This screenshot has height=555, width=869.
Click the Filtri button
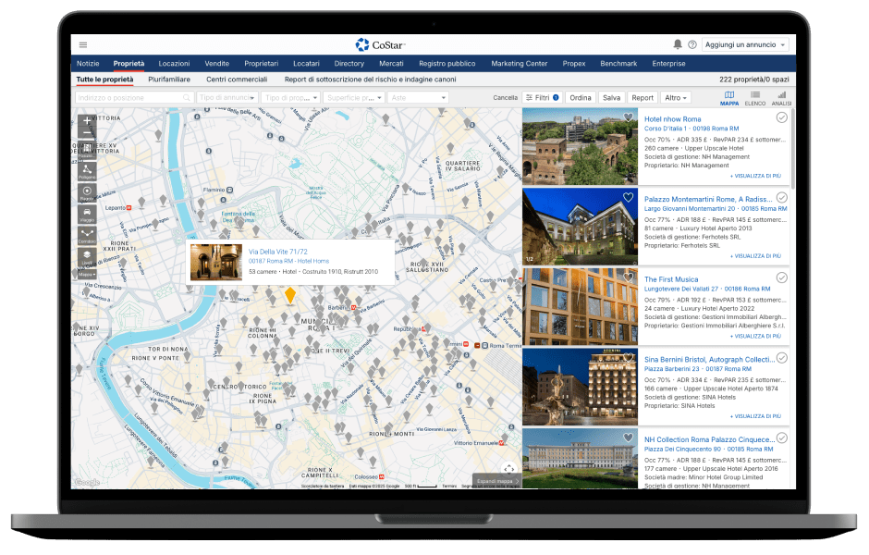[541, 97]
